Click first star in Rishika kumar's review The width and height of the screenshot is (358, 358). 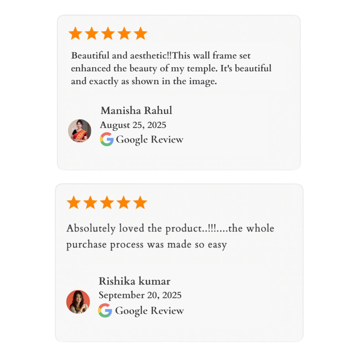tap(74, 203)
